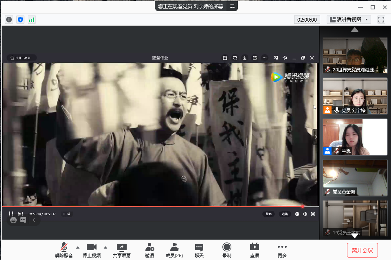The width and height of the screenshot is (391, 260).
Task: Unmute microphone via 解除静音
Action: 64,250
